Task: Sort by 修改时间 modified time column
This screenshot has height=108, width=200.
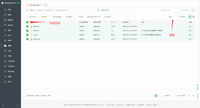Action: 127,22
